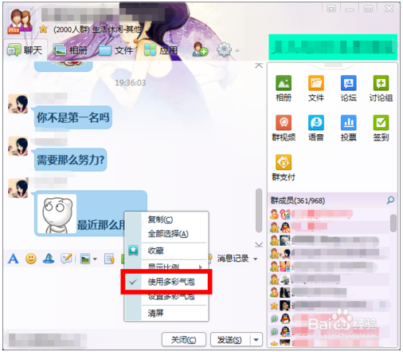Open the 应用 tab

click(161, 50)
